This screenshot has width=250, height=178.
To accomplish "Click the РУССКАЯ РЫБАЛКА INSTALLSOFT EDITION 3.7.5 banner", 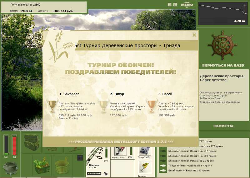I will [121, 142].
